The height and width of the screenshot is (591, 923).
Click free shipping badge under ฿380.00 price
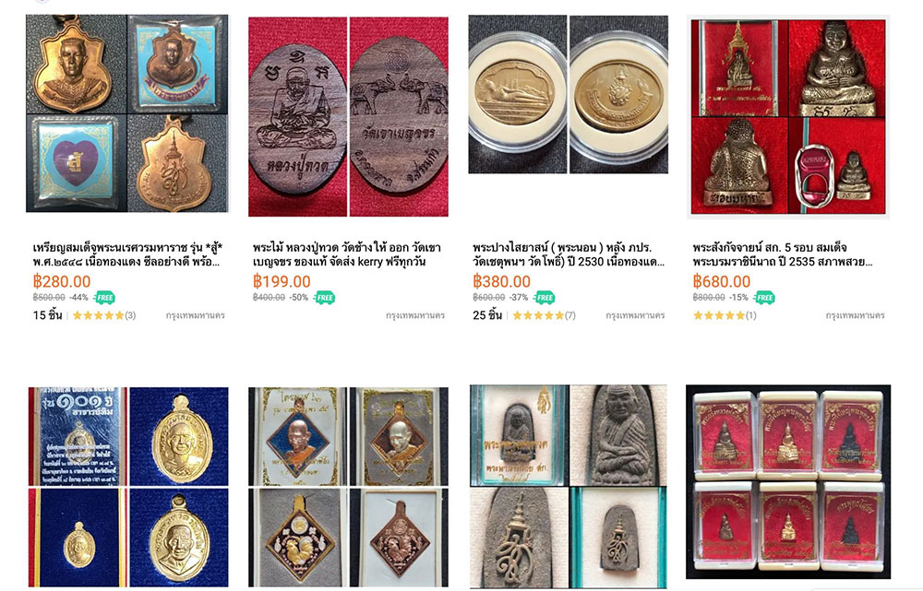545,298
